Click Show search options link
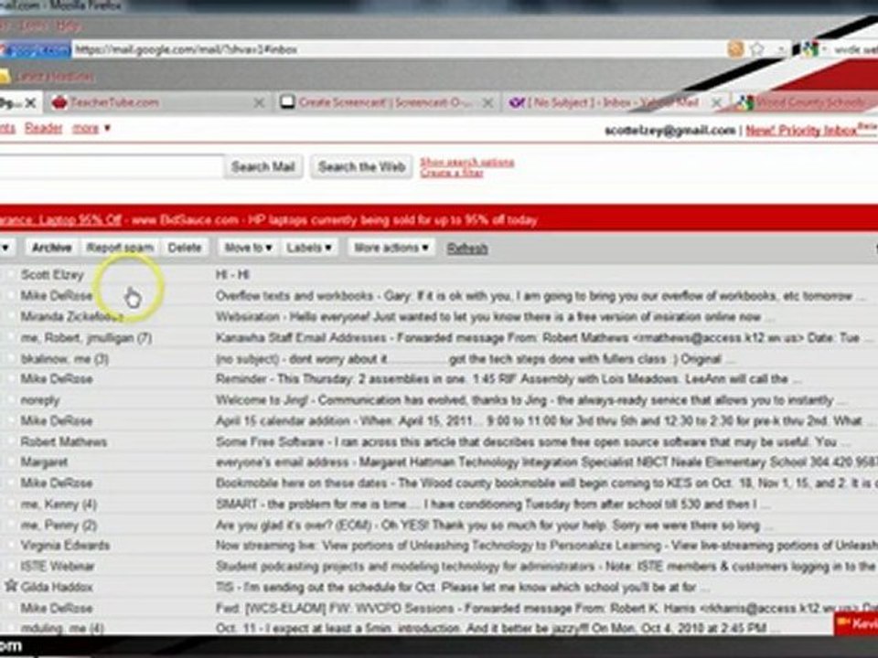The width and height of the screenshot is (878, 658). click(467, 162)
